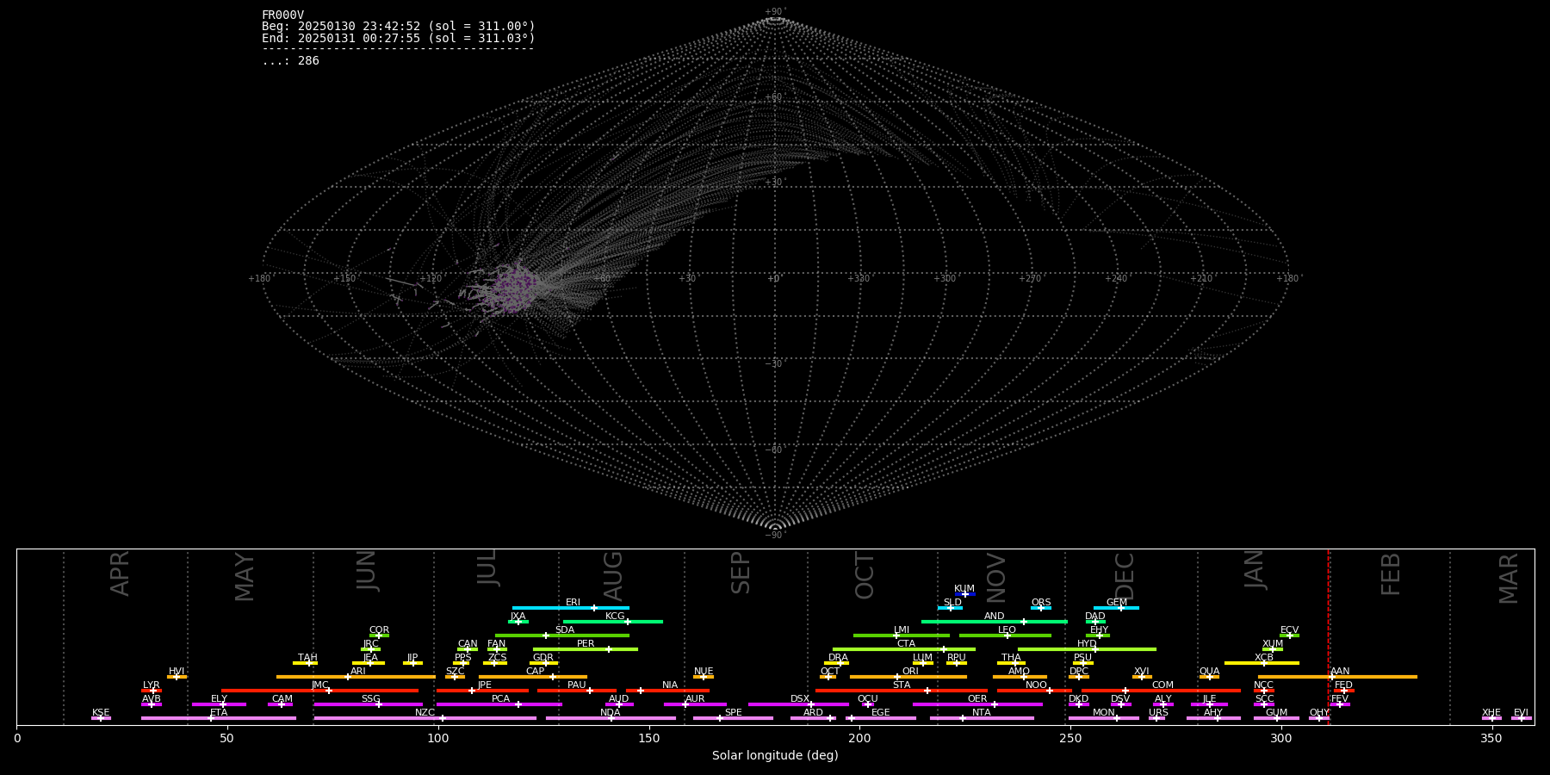Click the CAP shower label
This screenshot has height=775, width=1550.
(535, 671)
